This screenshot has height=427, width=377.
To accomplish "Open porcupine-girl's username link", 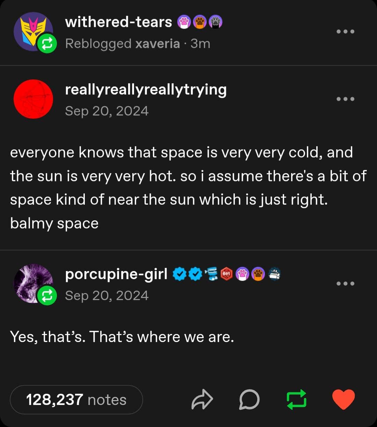I will tap(116, 274).
